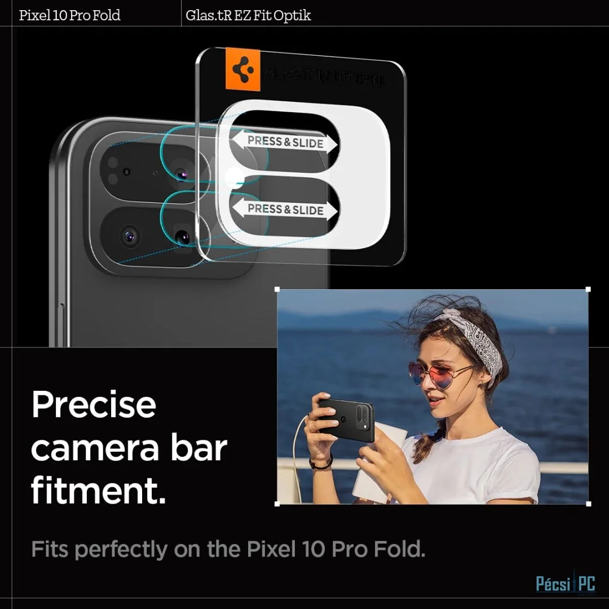Click the upper PRESS & SLIDE arrow
The image size is (609, 609).
[x=285, y=142]
